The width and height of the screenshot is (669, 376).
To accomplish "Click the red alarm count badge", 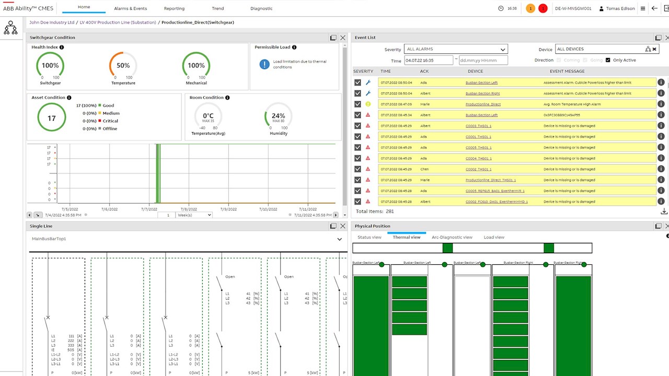I will 543,8.
